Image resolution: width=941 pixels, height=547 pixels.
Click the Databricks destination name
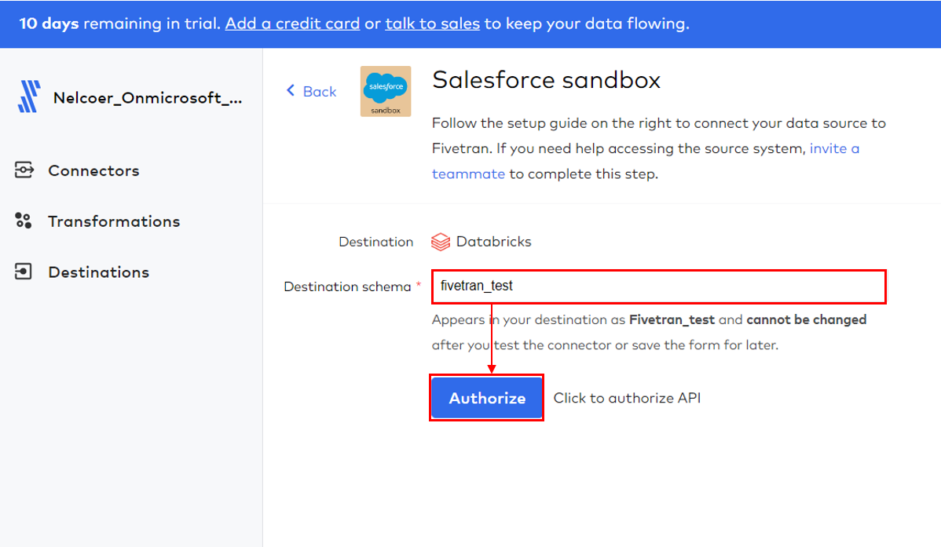[x=493, y=242]
